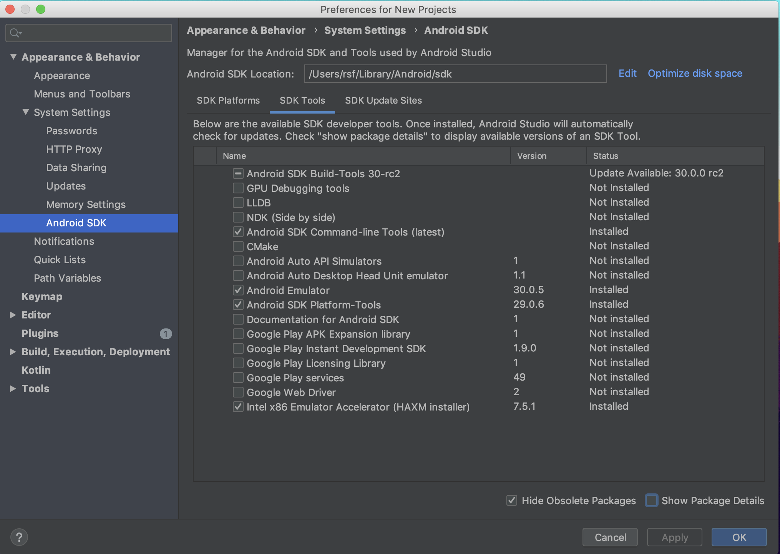
Task: Check Google Play services checkbox
Action: (238, 378)
